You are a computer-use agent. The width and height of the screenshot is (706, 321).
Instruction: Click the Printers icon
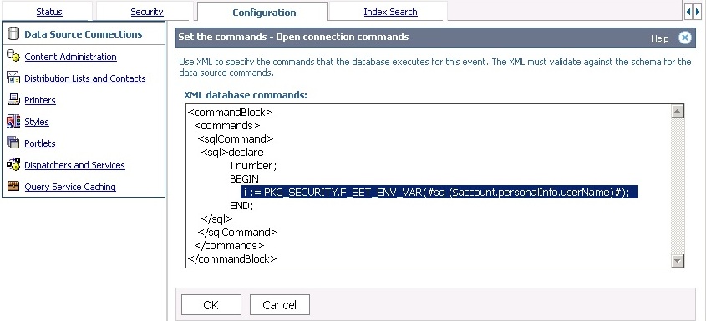click(x=13, y=99)
